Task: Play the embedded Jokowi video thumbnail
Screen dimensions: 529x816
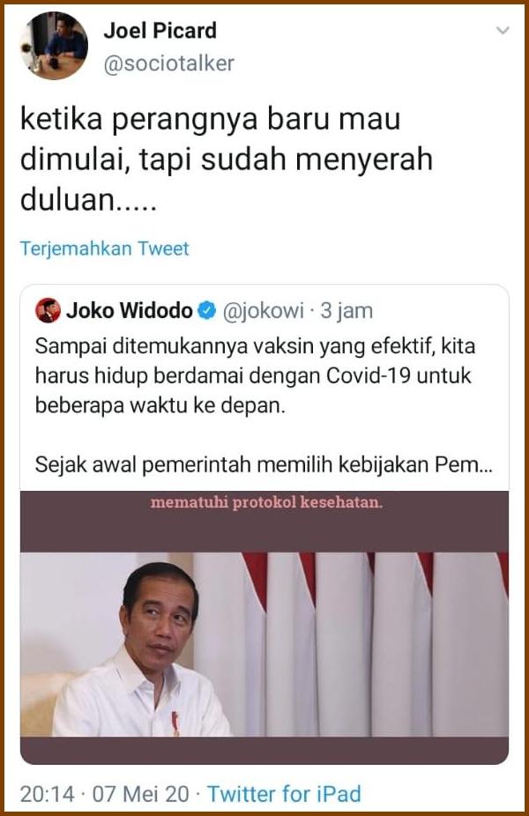Action: click(x=264, y=627)
